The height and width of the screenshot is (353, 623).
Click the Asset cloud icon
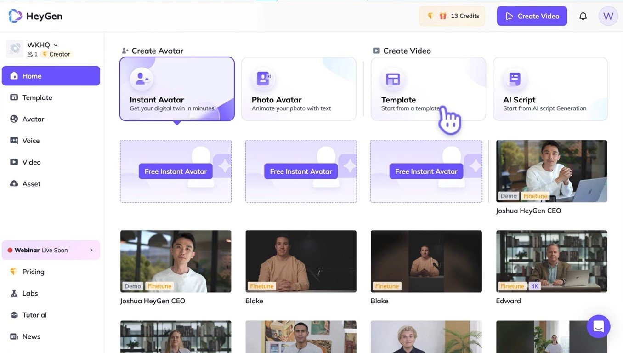pos(14,184)
